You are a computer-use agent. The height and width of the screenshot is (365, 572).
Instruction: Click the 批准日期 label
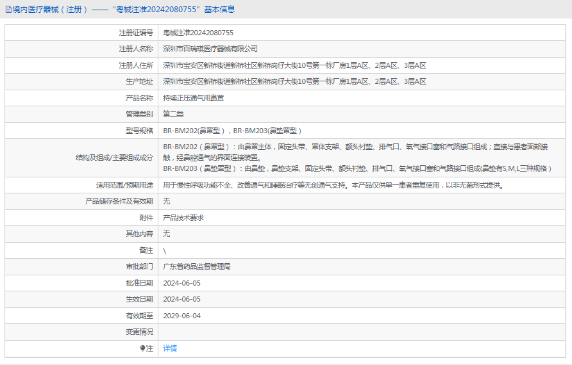pos(139,283)
